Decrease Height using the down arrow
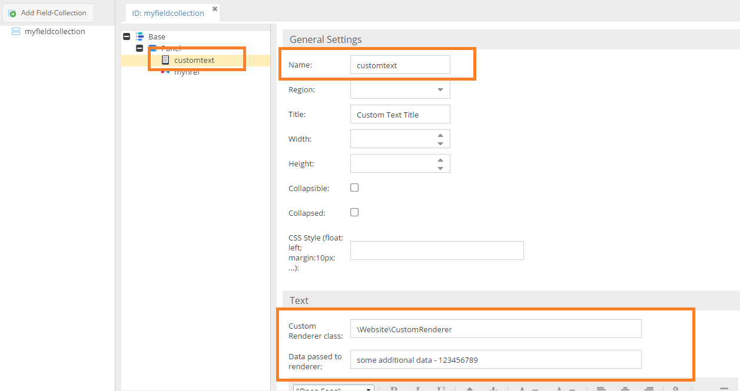740x391 pixels. point(440,168)
